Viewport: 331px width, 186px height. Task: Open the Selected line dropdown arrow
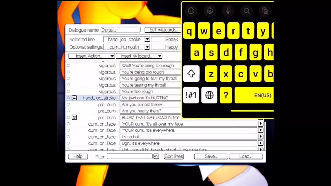pos(147,39)
